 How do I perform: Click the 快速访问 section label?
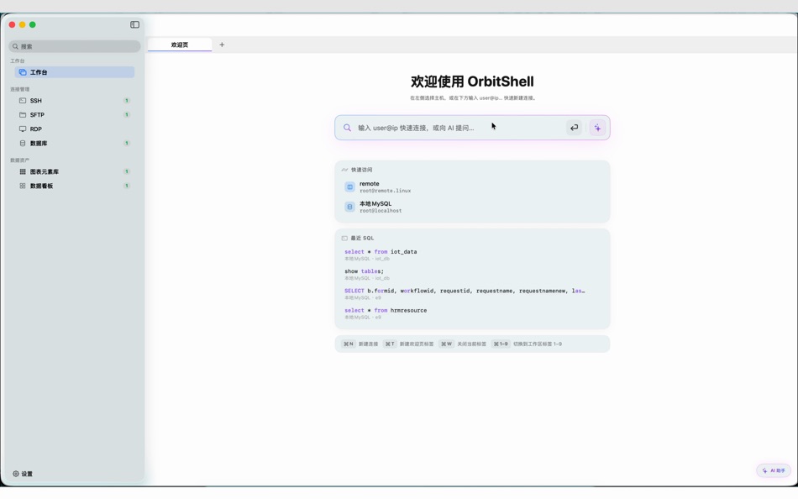click(x=362, y=170)
